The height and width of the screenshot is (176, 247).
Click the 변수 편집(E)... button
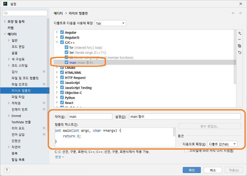[x=210, y=126]
